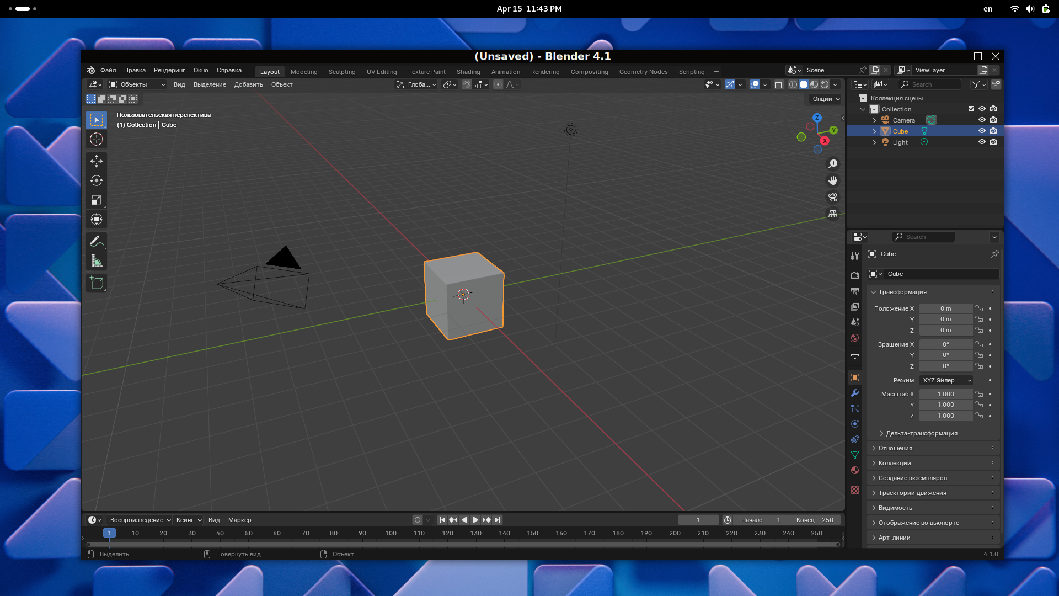
Task: Disable Cube in renders
Action: (993, 131)
